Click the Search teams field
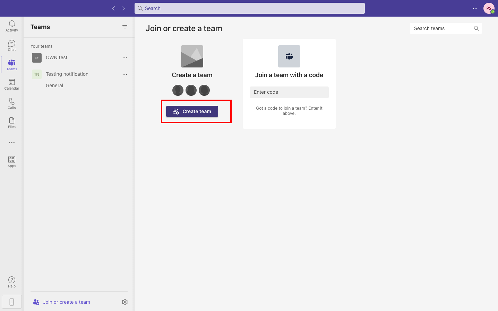 click(x=446, y=28)
